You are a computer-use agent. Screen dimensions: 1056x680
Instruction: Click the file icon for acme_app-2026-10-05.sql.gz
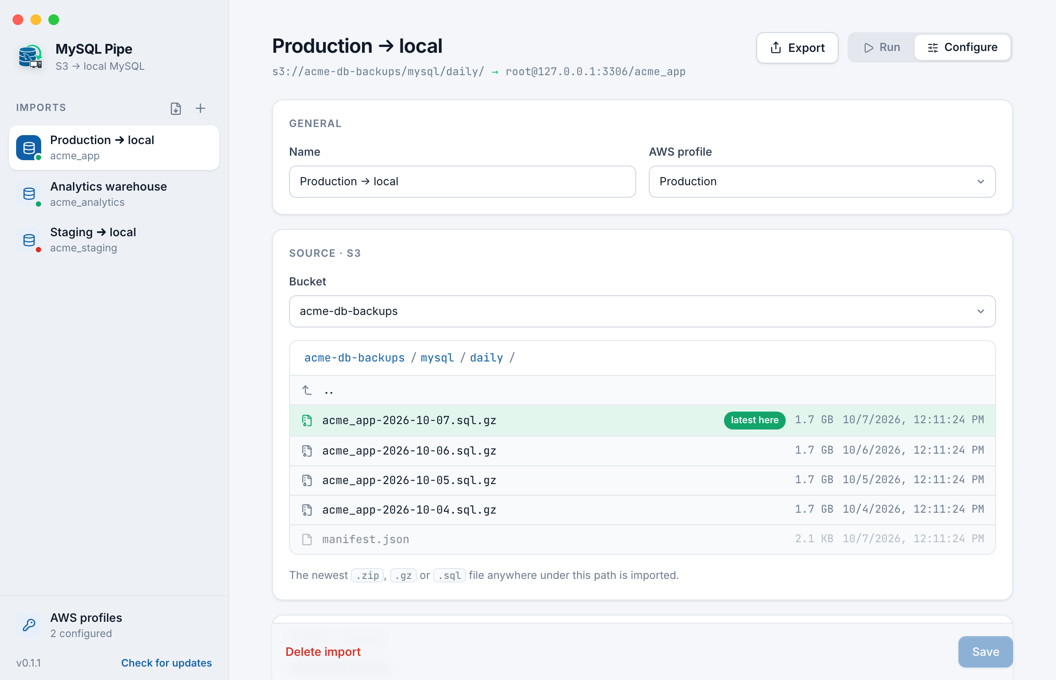[307, 480]
